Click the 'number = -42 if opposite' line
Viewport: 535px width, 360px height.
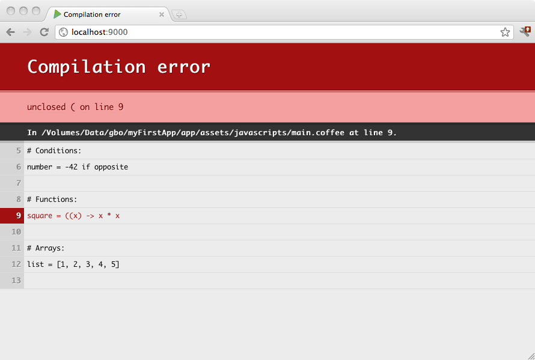[78, 166]
